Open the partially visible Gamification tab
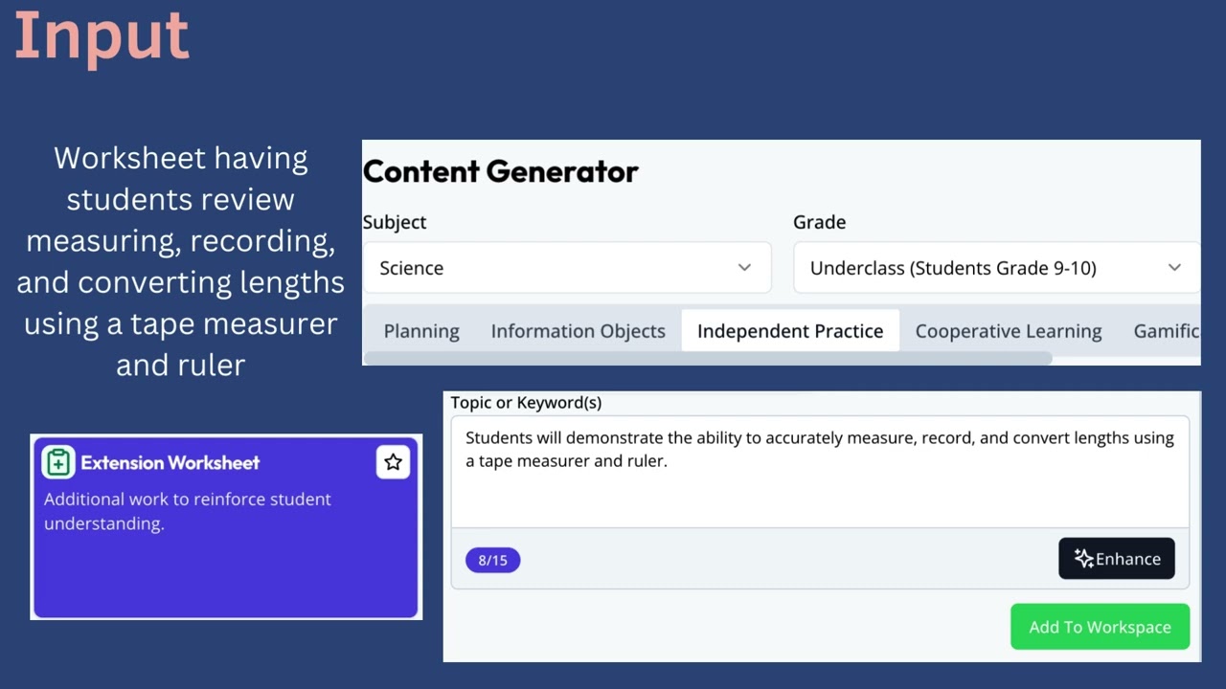The height and width of the screenshot is (689, 1226). coord(1166,331)
